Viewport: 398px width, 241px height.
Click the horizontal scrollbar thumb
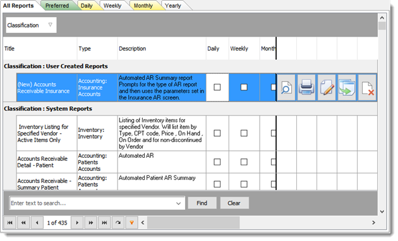click(x=193, y=223)
